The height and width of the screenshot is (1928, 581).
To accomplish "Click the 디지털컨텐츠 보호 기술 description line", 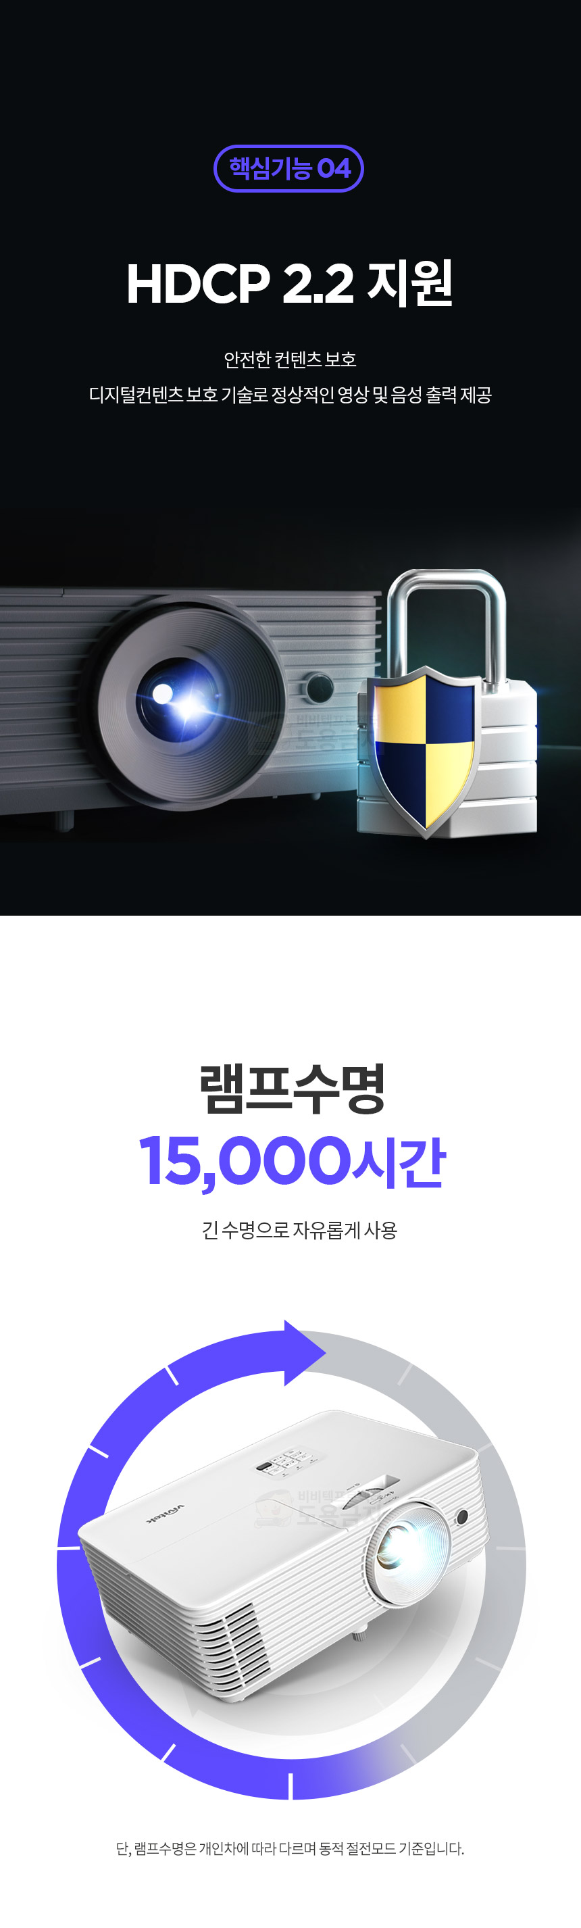I will [x=290, y=395].
